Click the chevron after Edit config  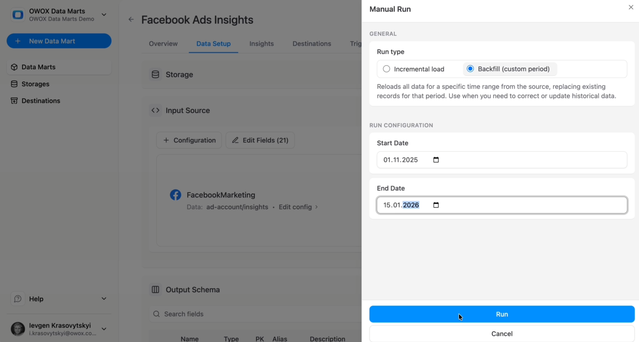317,207
